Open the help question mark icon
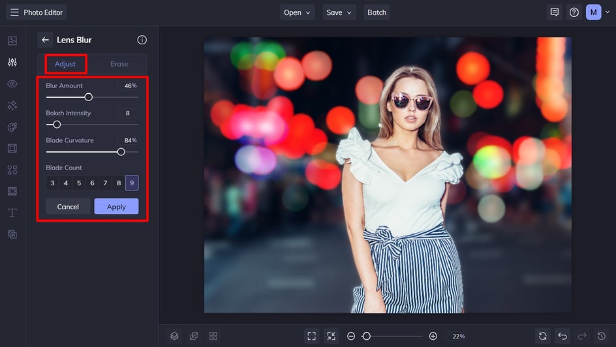Screen dimensions: 616x347 574,12
